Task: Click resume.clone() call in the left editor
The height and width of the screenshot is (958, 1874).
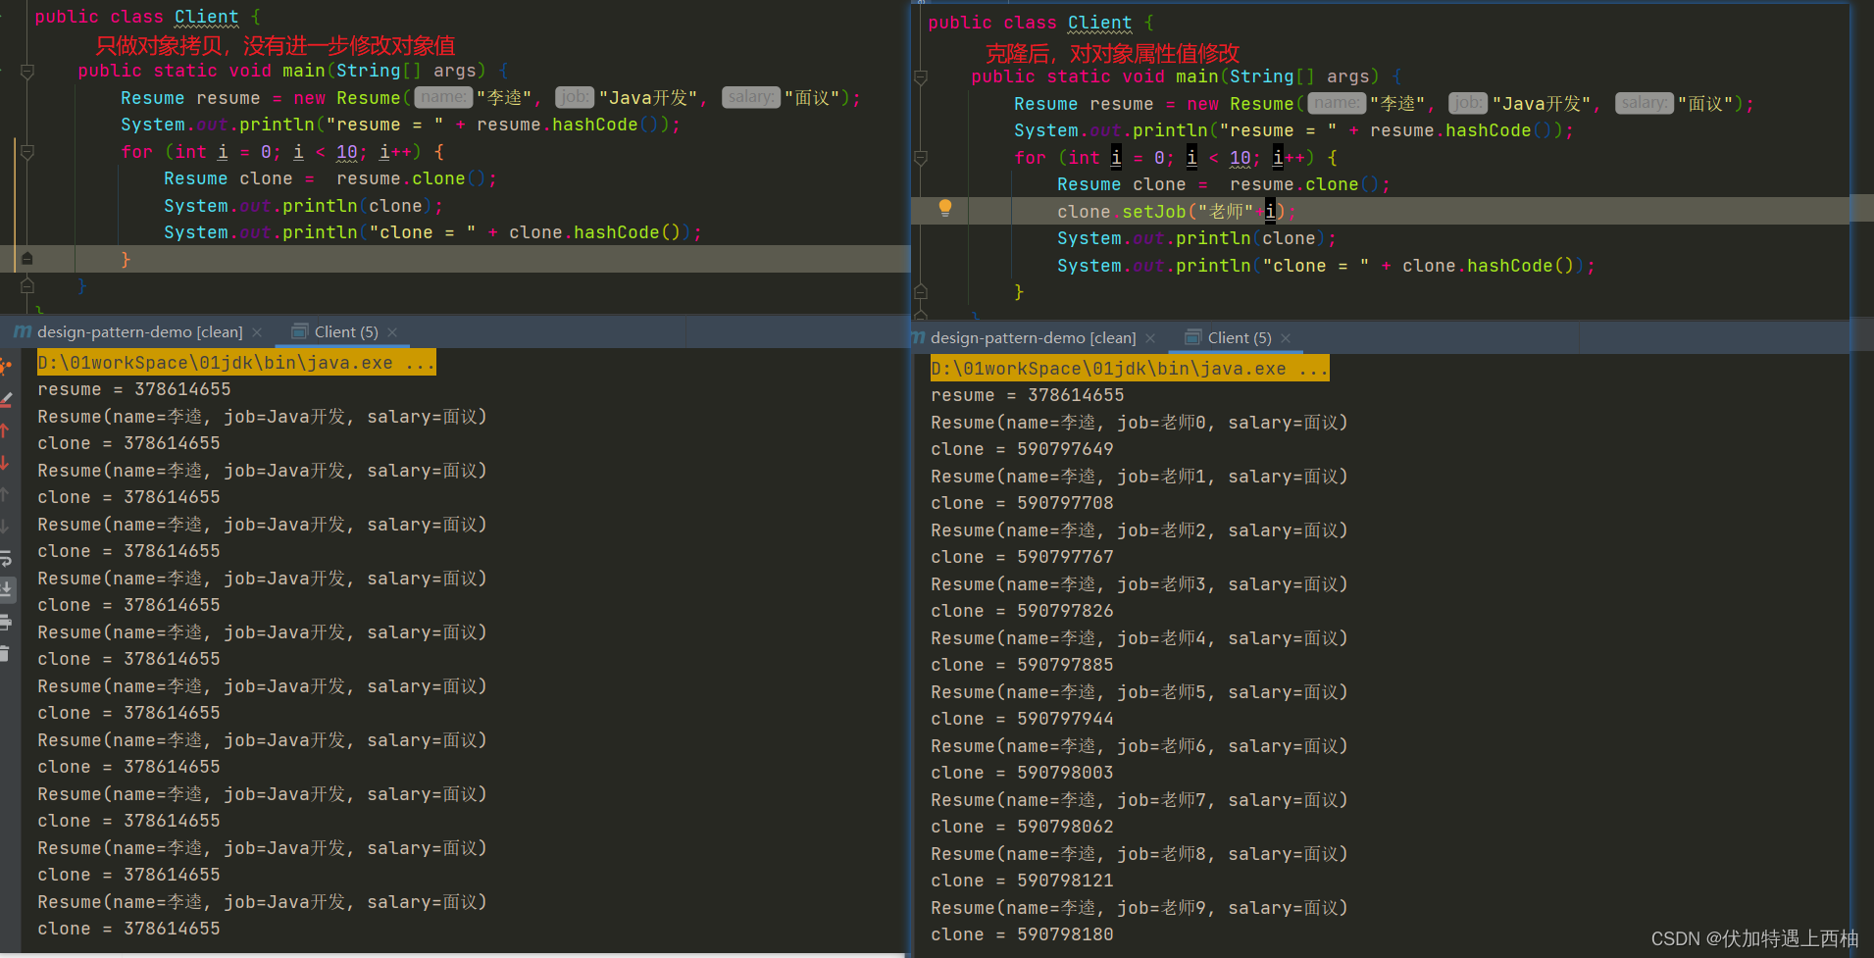Action: point(411,178)
